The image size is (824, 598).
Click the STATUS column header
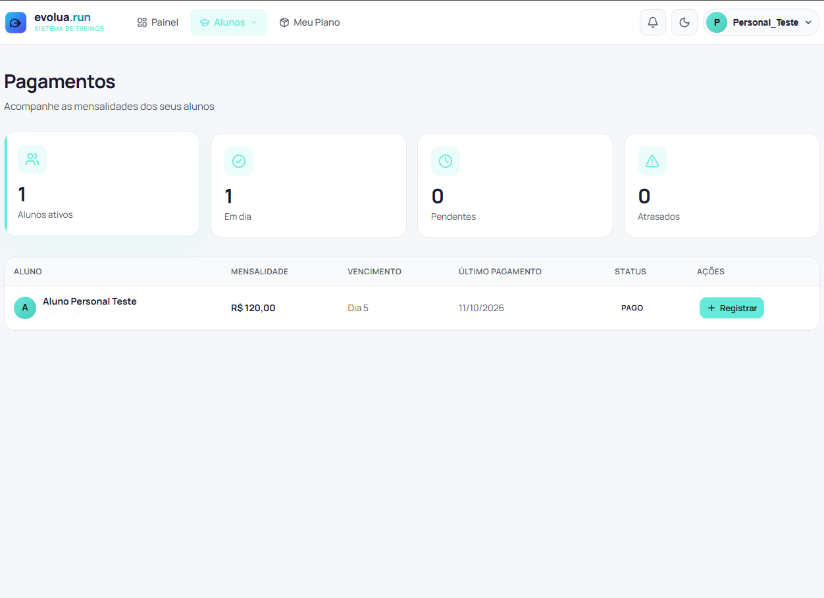(631, 272)
